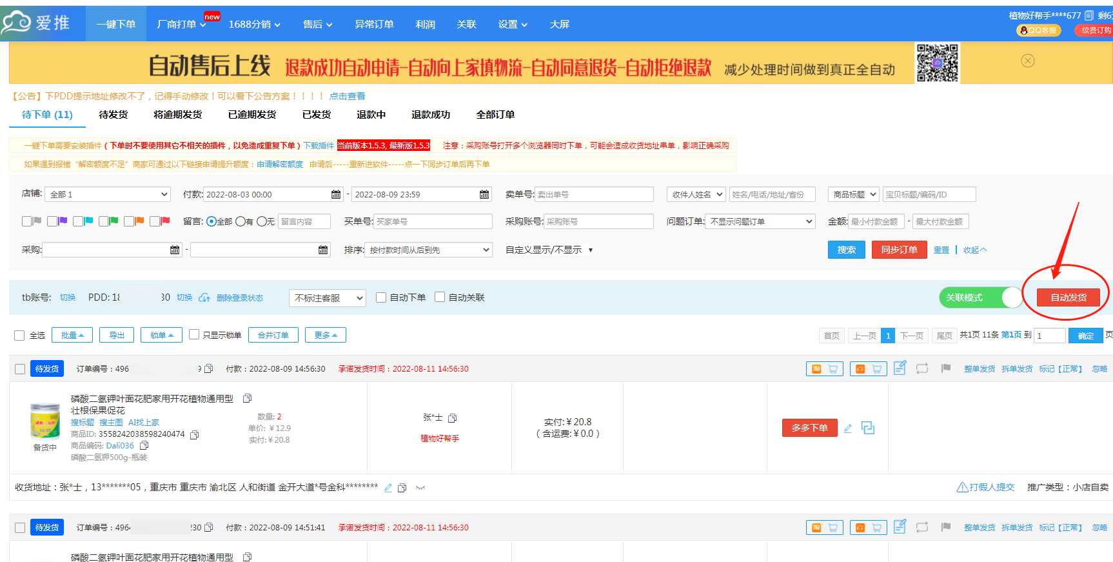1113x562 pixels.
Task: Open the payment start date calendar picker
Action: [x=336, y=194]
